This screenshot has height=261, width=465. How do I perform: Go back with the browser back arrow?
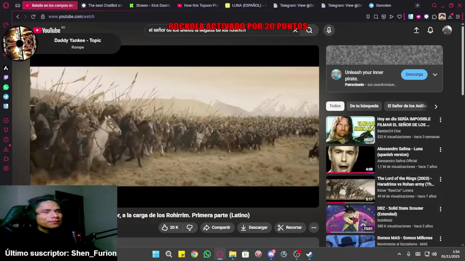pos(17,17)
